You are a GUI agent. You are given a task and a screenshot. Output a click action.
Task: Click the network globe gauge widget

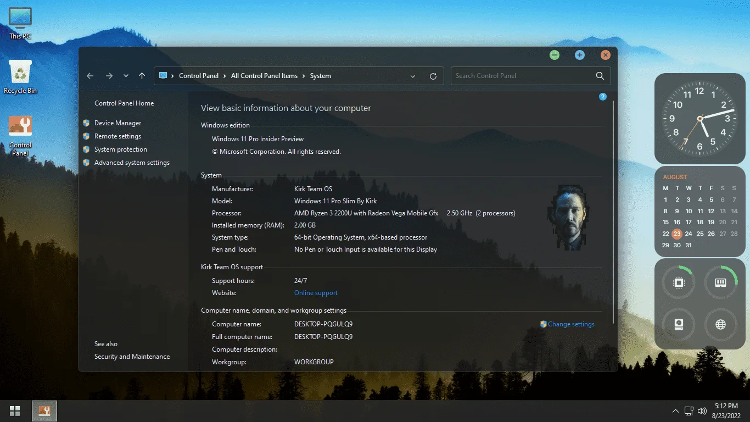pyautogui.click(x=720, y=325)
